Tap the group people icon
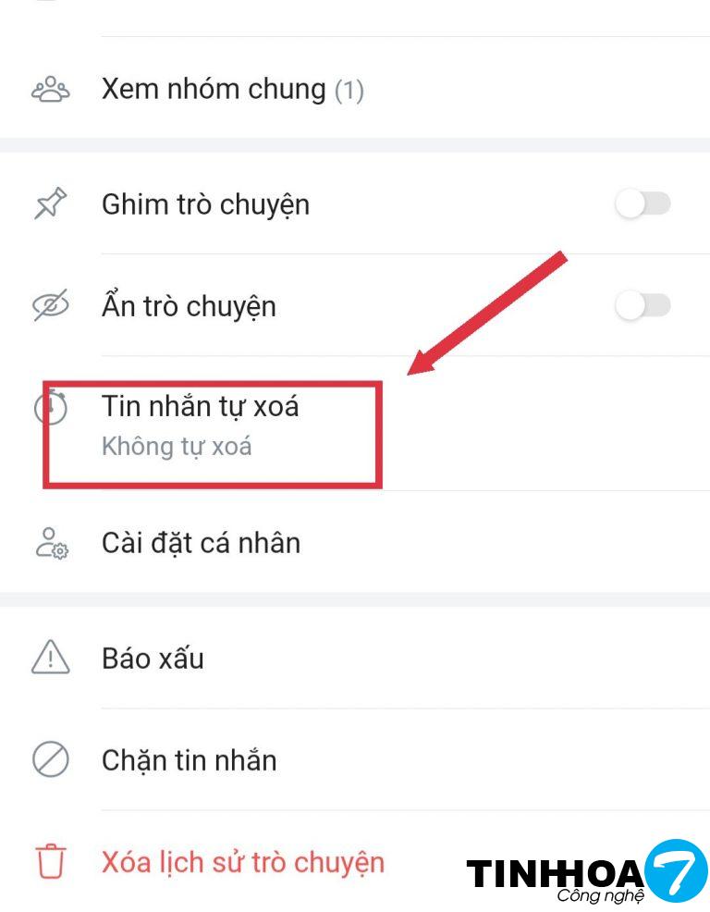710x912 pixels. 51,90
